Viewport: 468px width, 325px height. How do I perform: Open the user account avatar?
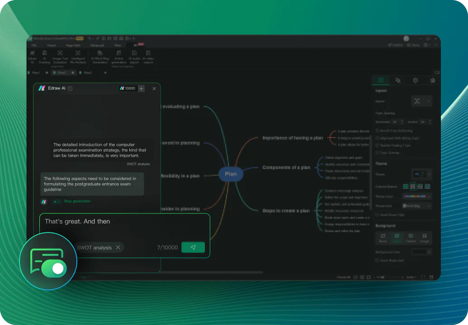click(x=406, y=38)
